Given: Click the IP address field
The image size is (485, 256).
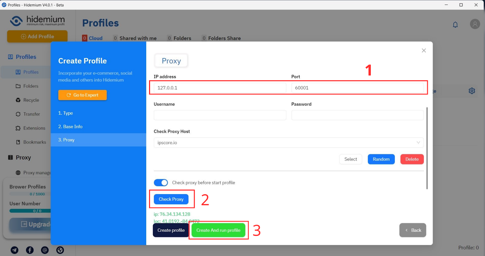Looking at the screenshot, I should (220, 88).
